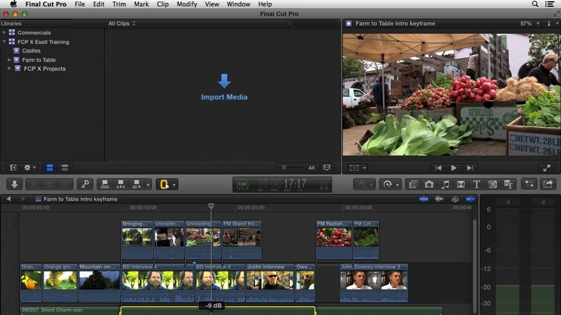Screen dimensions: 561x315
Task: Toggle viewer full screen playback
Action: (x=547, y=168)
